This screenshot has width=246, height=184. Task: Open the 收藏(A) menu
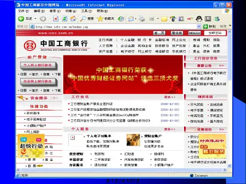pos(71,11)
